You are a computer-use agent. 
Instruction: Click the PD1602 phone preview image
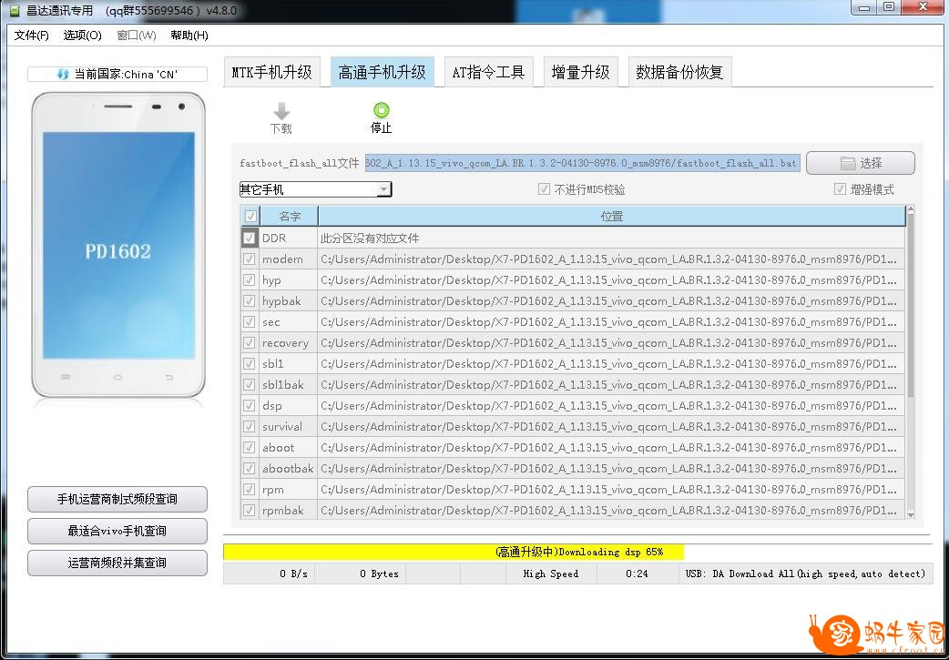pyautogui.click(x=118, y=244)
